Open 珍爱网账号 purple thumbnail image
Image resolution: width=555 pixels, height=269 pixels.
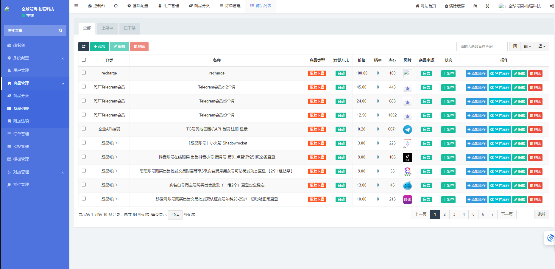point(408,200)
